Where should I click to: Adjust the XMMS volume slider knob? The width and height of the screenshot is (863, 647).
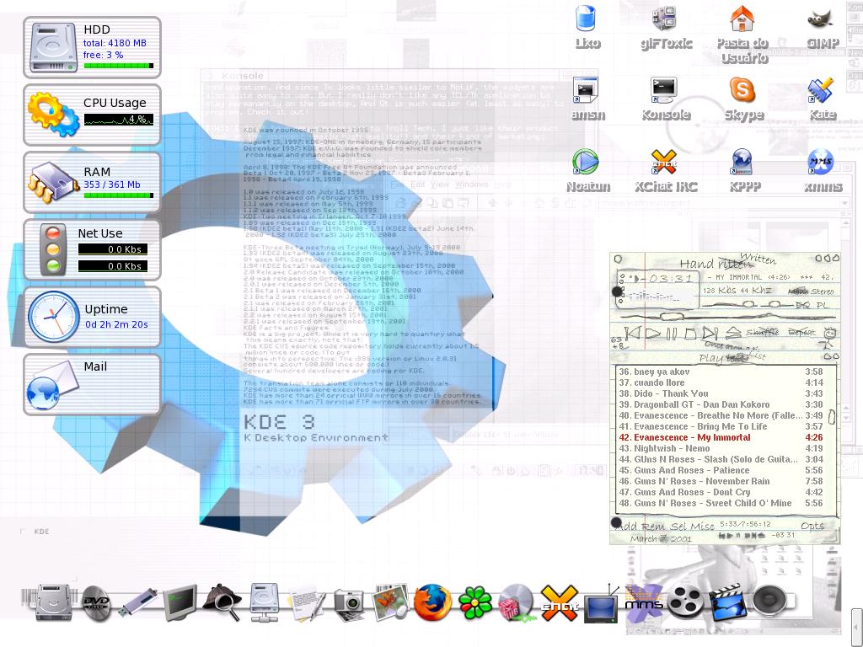point(747,303)
